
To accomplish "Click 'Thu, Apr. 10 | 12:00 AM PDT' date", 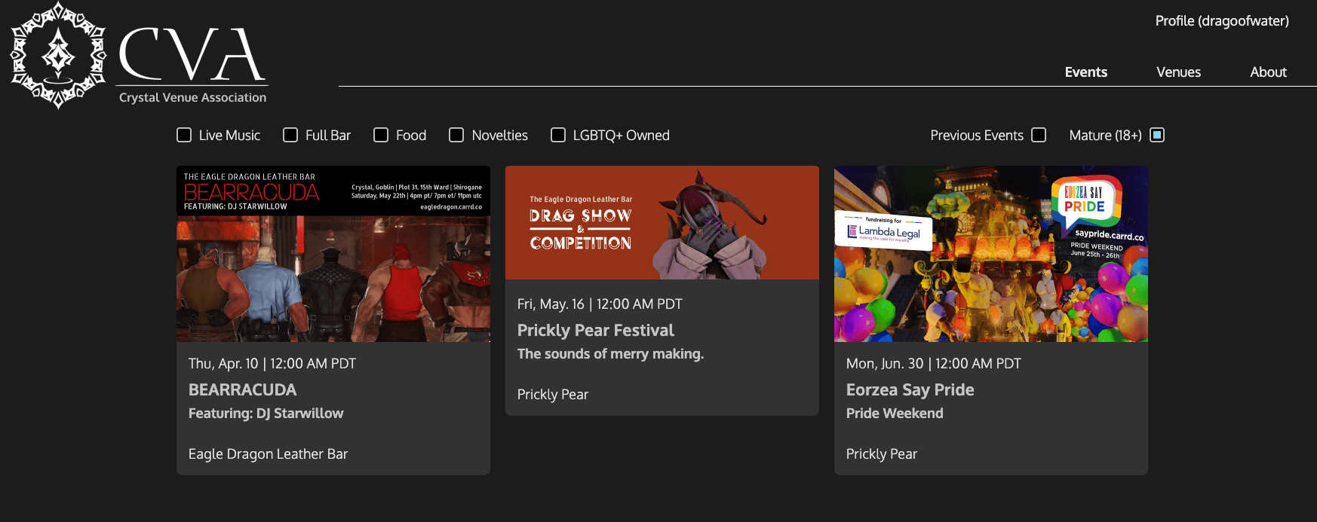I will point(272,363).
